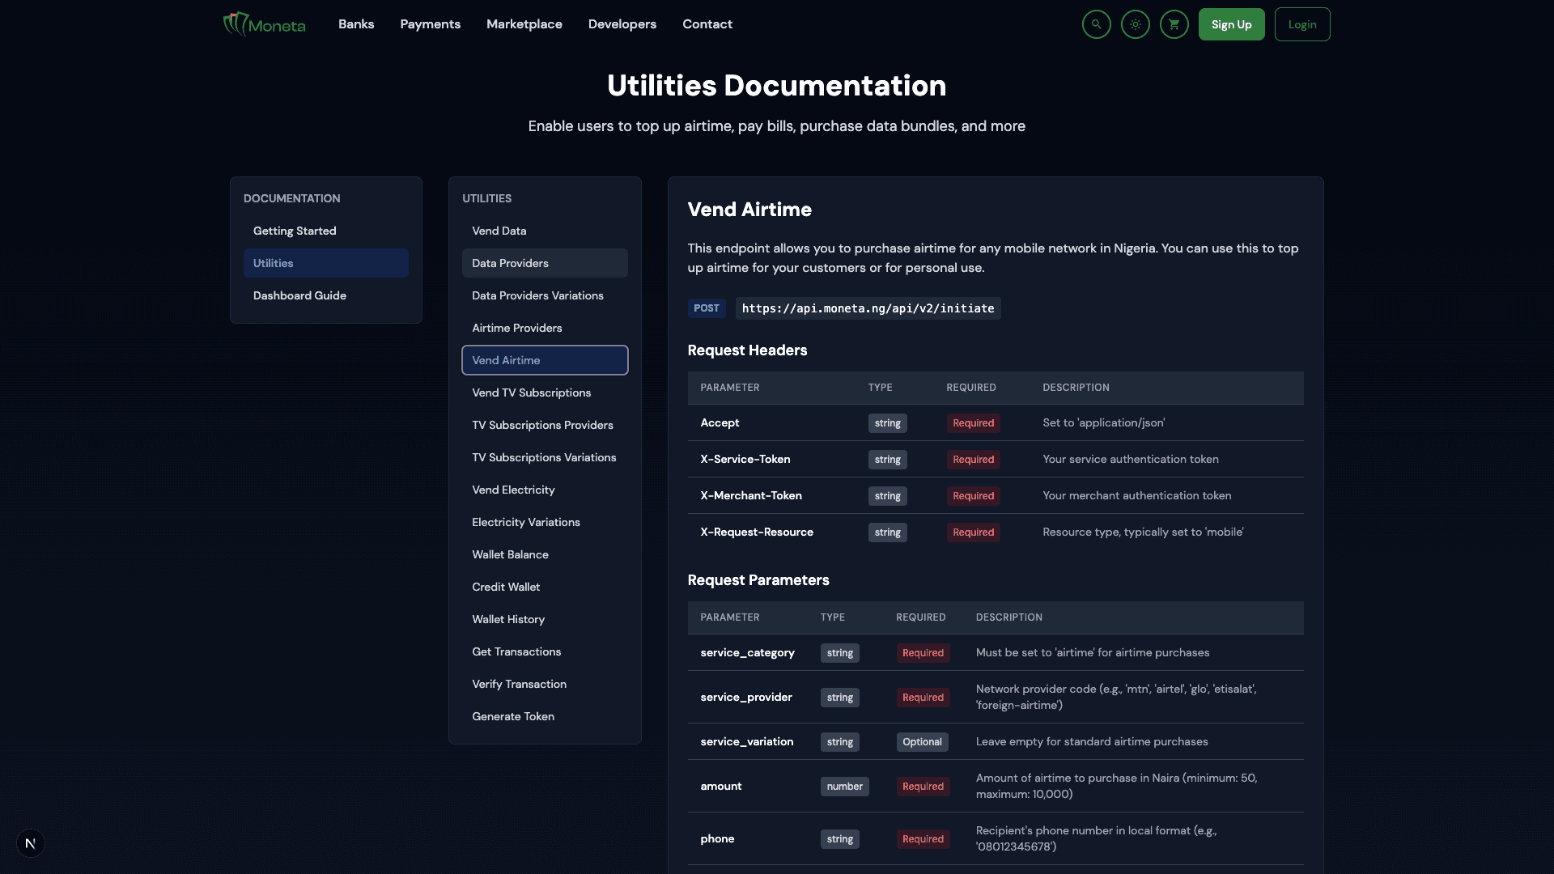The image size is (1554, 874).
Task: Open the Vend Data page
Action: pyautogui.click(x=545, y=231)
